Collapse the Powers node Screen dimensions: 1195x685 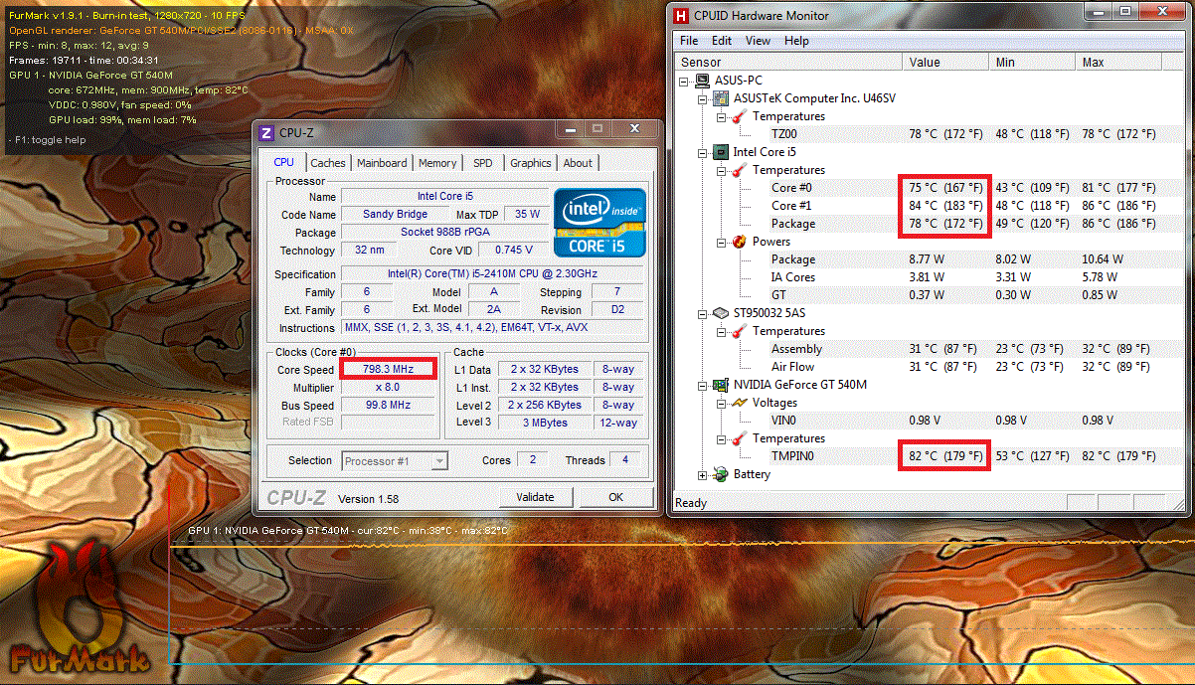tap(721, 242)
